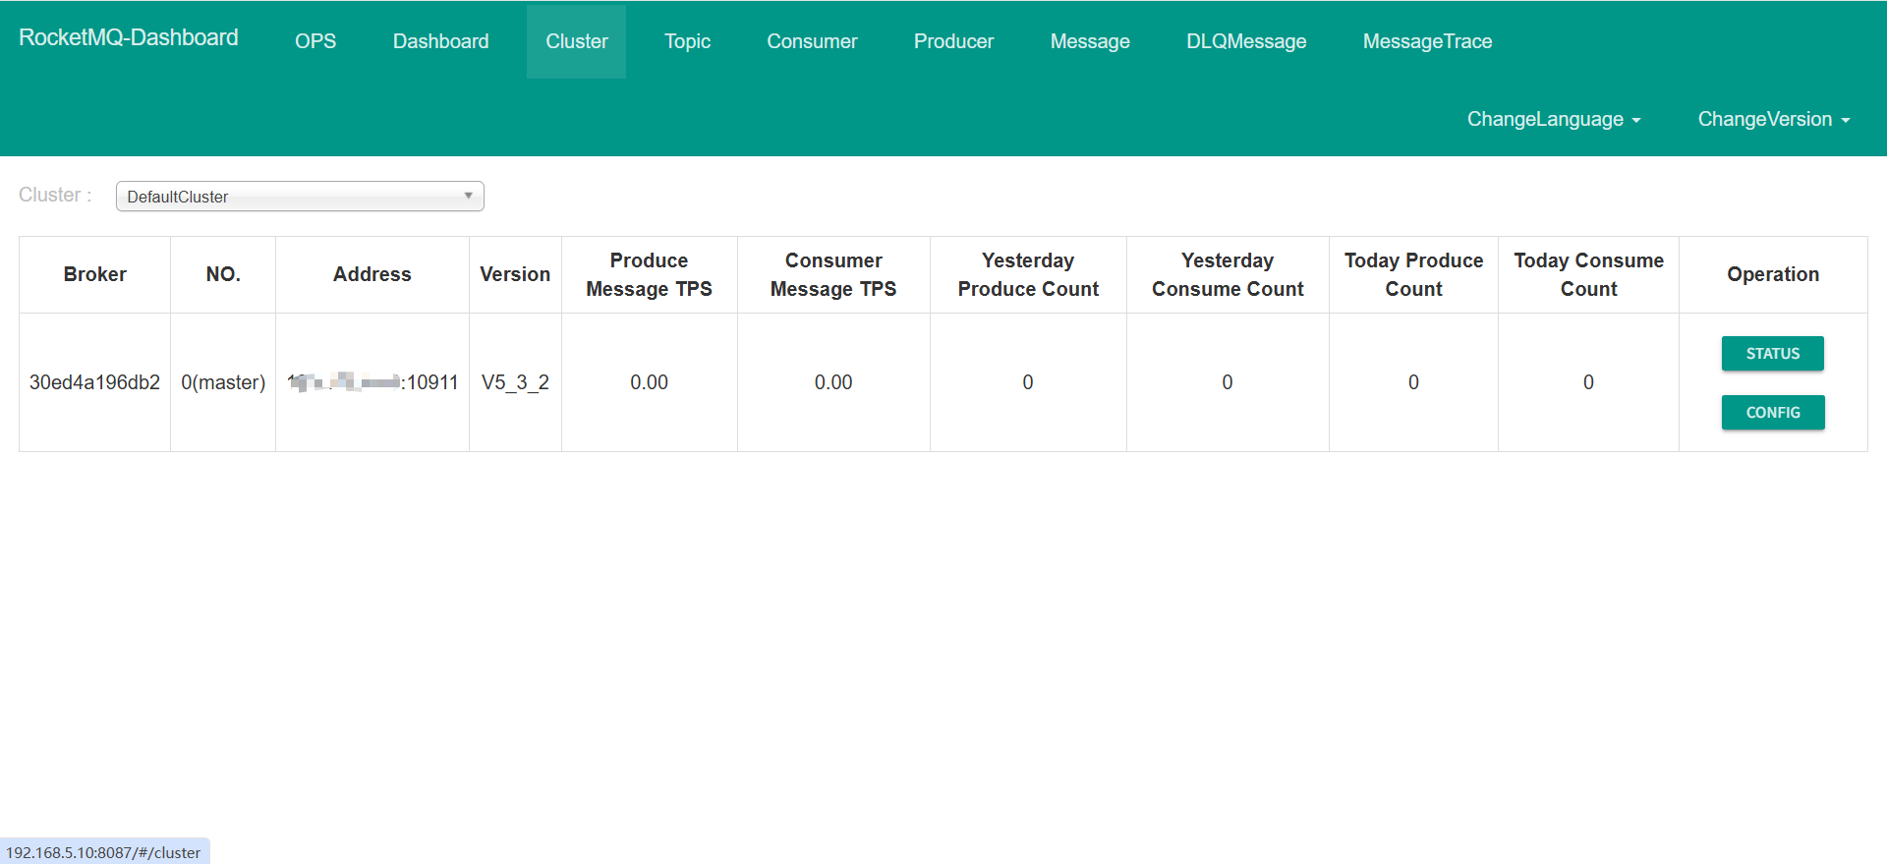Click the Address column header

coord(372,274)
